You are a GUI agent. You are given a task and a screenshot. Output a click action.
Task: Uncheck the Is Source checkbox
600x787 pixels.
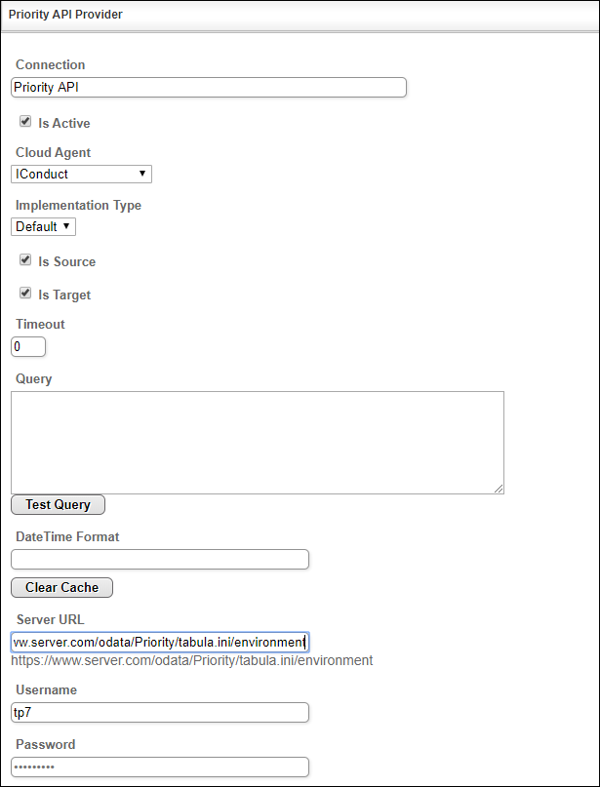tap(25, 260)
